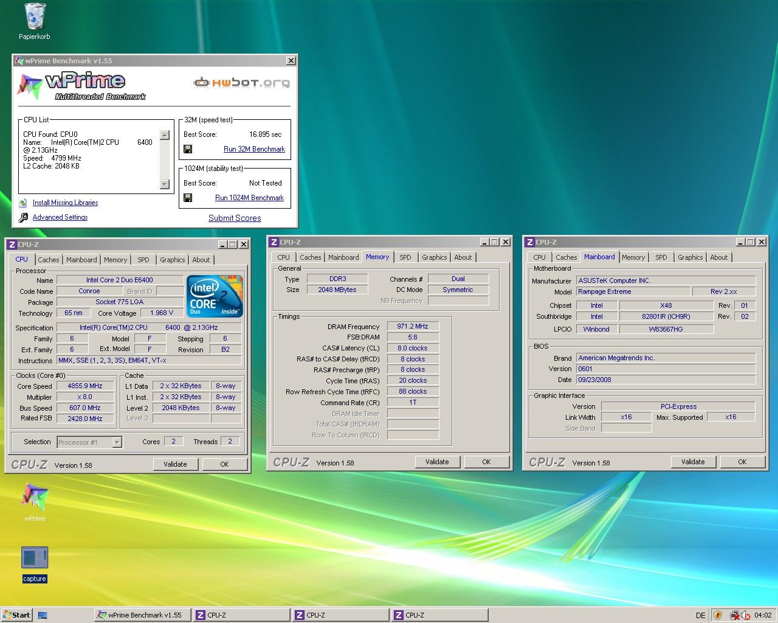Click the DRAM Frequency value 971.2 MHz
Viewport: 778px width, 623px height.
(x=413, y=327)
